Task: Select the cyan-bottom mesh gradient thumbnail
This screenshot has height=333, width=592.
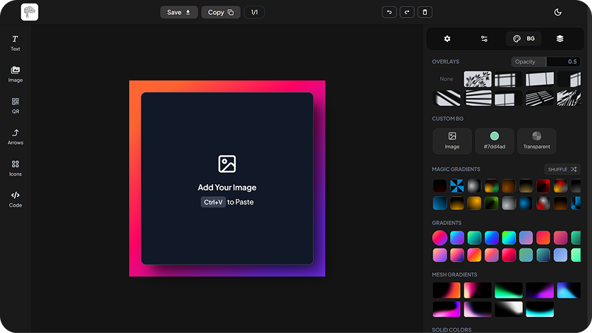Action: 540,309
